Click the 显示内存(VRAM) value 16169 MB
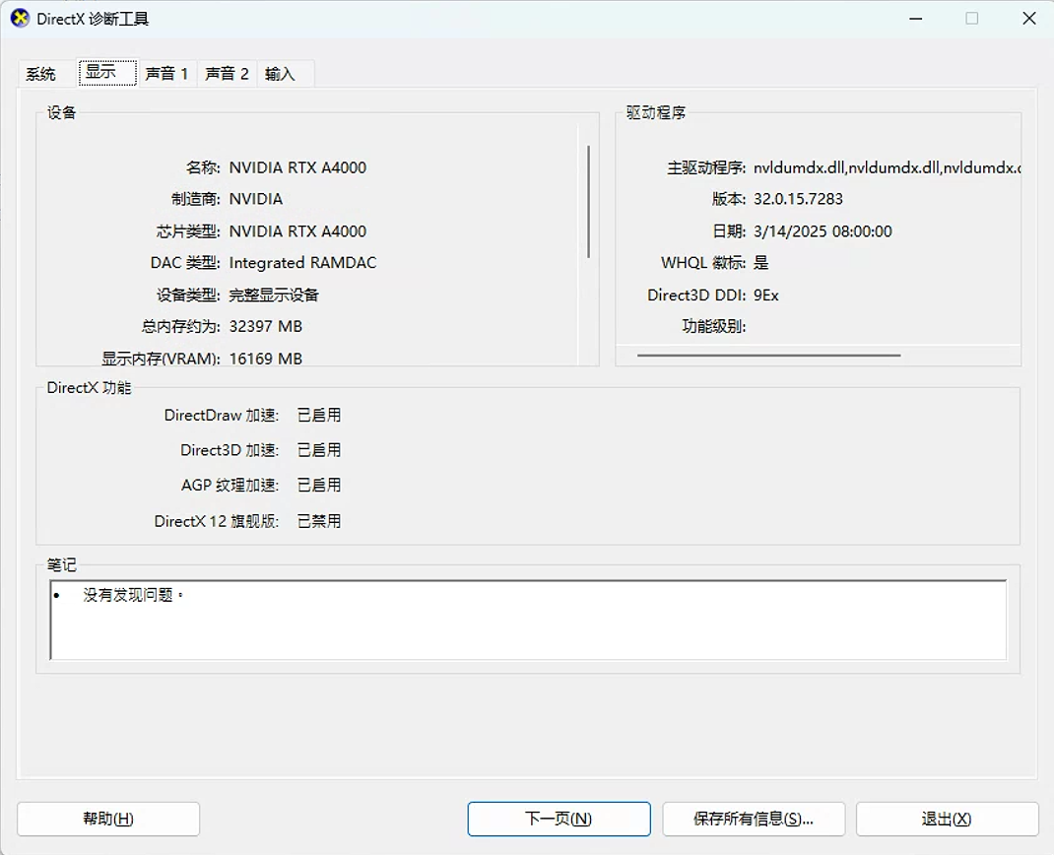Screen dimensions: 1054x855 click(x=266, y=359)
